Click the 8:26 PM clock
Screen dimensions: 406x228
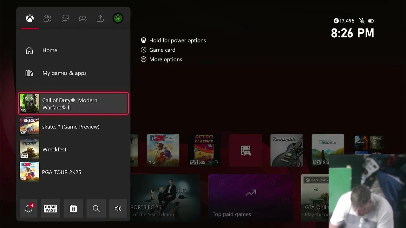(x=353, y=33)
